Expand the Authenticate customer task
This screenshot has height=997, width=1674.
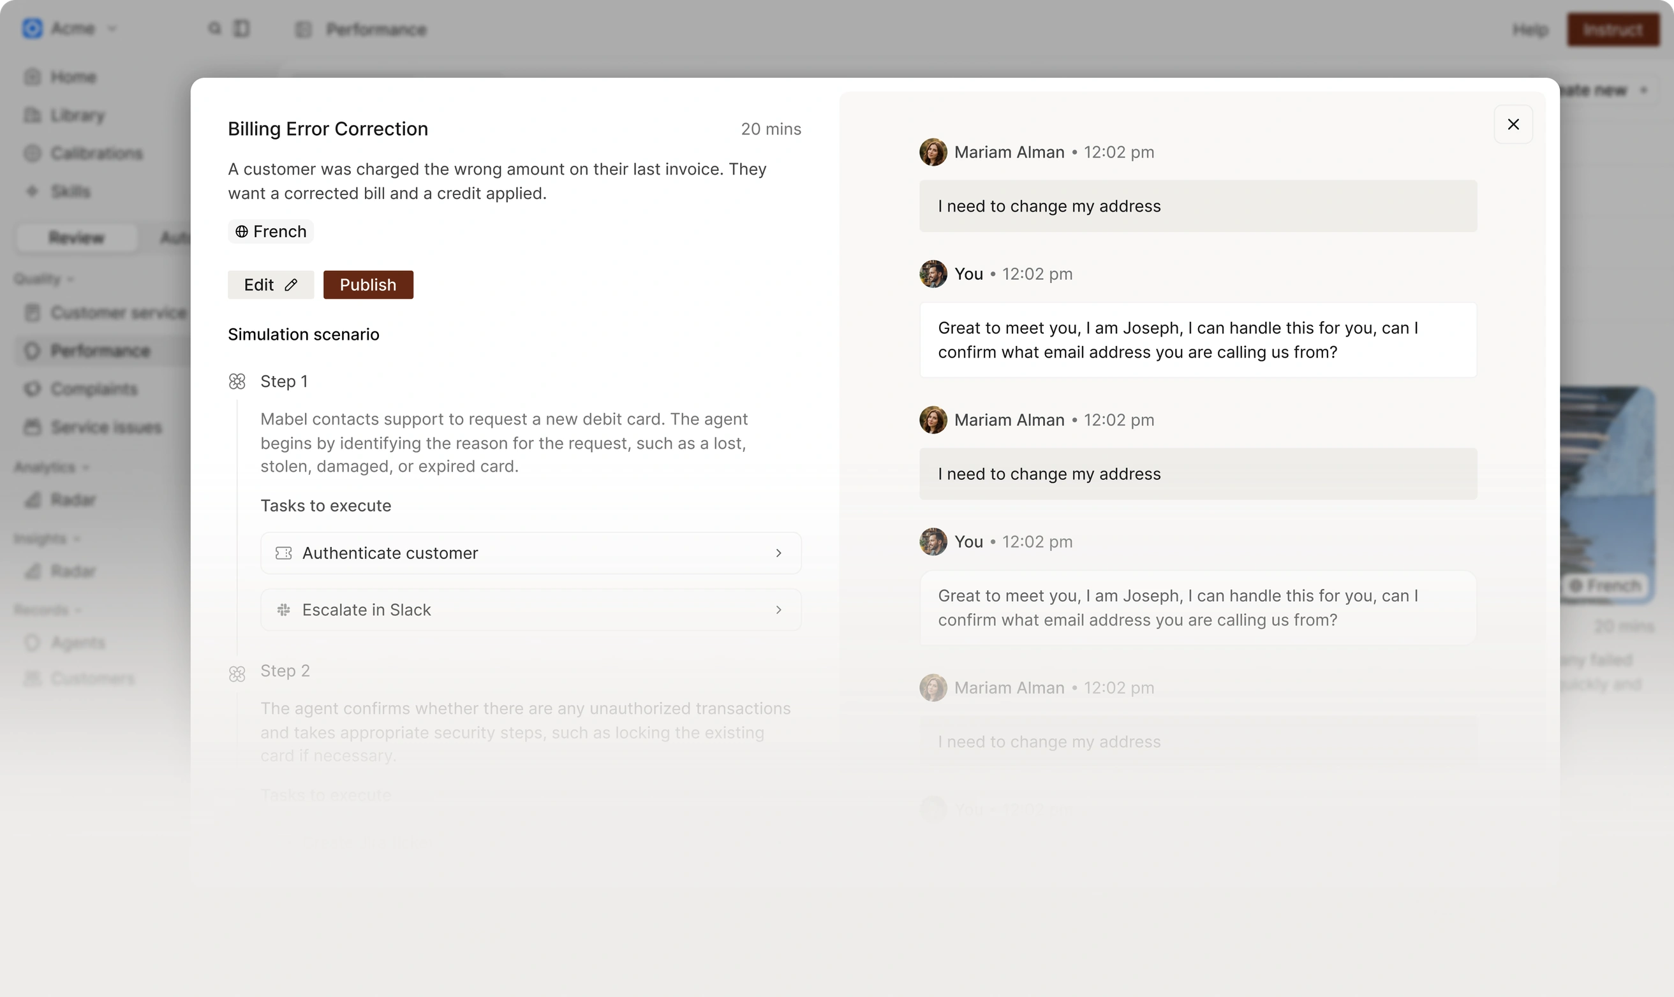tap(530, 553)
